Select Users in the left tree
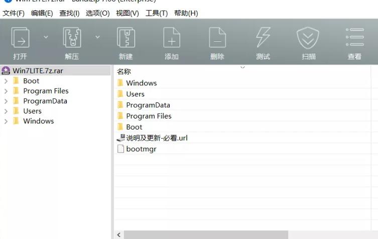378x239 pixels. [32, 111]
